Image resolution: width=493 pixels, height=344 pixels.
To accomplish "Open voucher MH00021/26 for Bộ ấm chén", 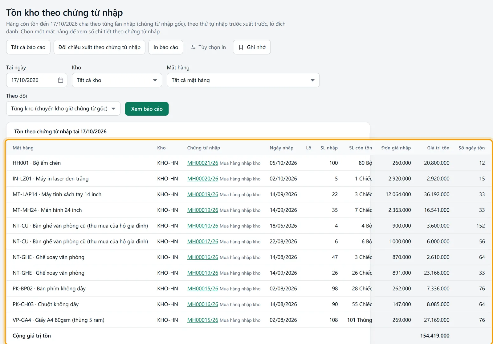I will [203, 163].
